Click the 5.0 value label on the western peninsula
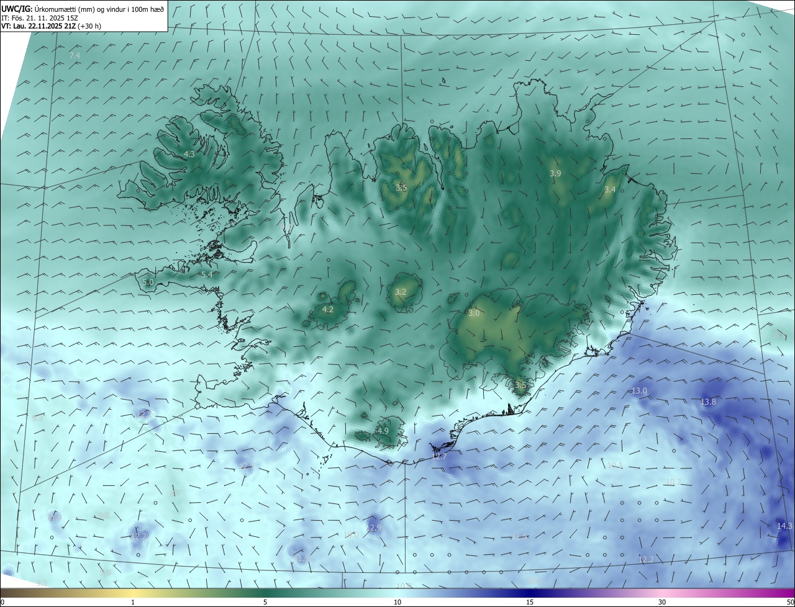The height and width of the screenshot is (607, 795). pyautogui.click(x=148, y=282)
